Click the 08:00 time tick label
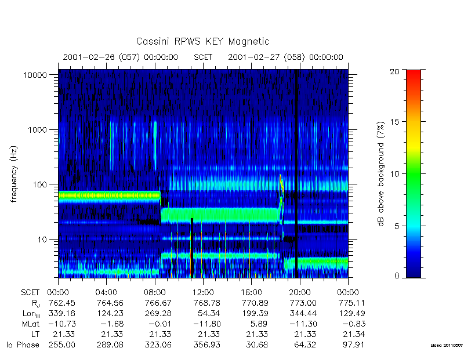The image size is (464, 348). pos(155,293)
